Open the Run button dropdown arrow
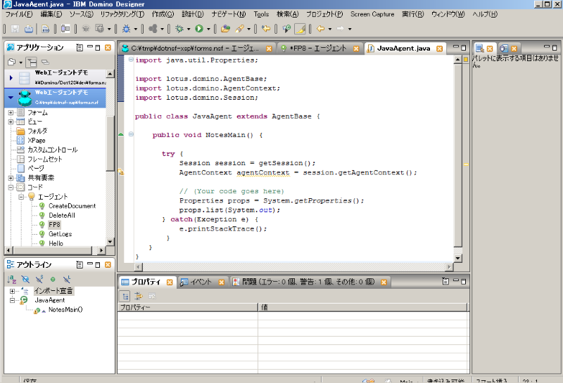This screenshot has height=383, width=563. coord(208,29)
